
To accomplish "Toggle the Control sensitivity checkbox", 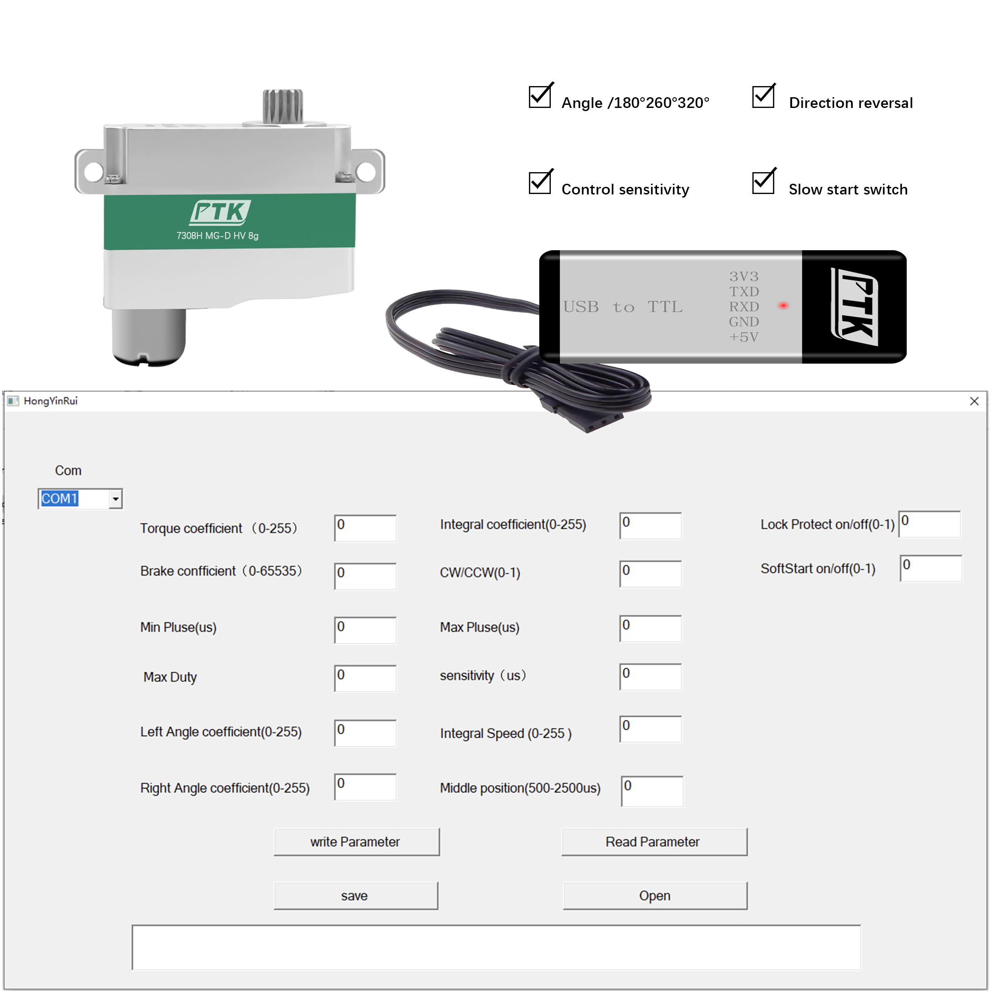I will point(541,182).
